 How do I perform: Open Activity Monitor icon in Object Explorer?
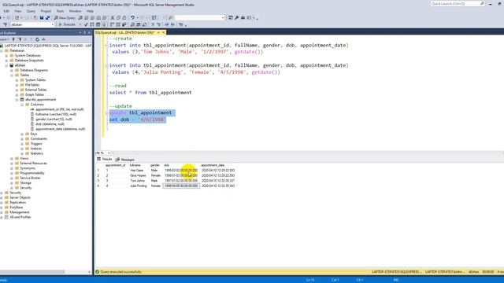coord(43,39)
